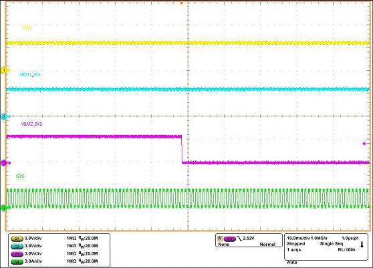Select the green C4 channel badge
Image resolution: width=373 pixels, height=268 pixels.
(x=17, y=261)
